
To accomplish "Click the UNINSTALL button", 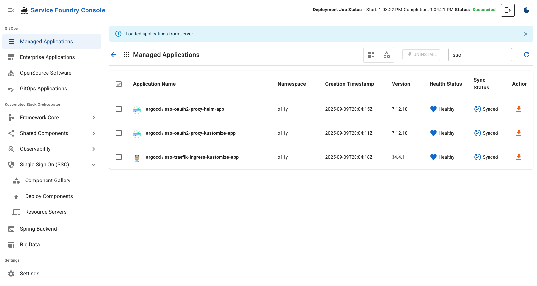I will click(421, 55).
